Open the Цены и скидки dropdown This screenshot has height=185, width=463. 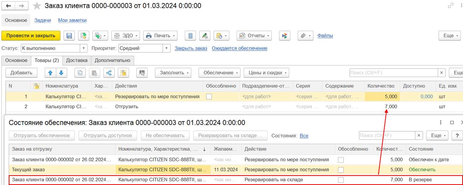point(267,73)
